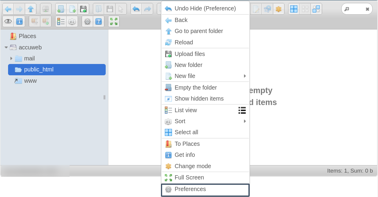
Task: Open the www folder in sidebar
Action: 30,81
